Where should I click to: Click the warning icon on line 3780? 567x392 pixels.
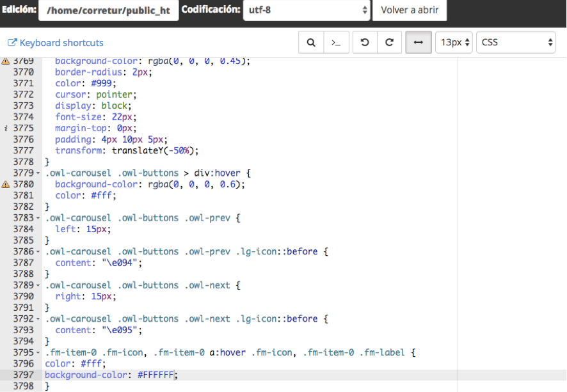[5, 185]
